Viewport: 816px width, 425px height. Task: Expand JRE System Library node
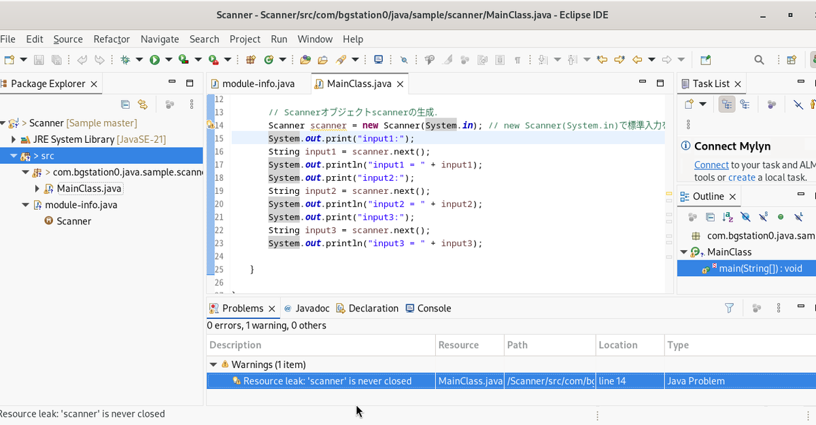pyautogui.click(x=14, y=139)
